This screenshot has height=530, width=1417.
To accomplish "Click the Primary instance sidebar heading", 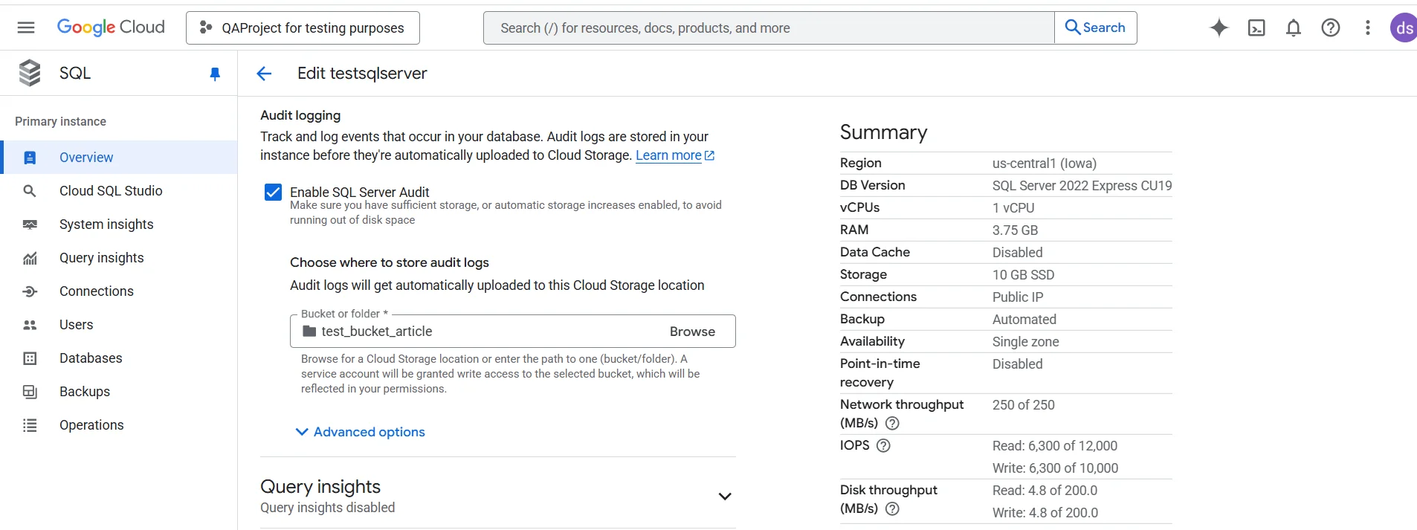I will click(60, 121).
